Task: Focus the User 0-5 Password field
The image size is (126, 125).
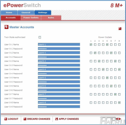Action: tap(59, 82)
